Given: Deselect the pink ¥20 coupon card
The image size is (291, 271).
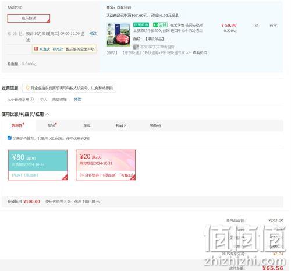Looking at the screenshot, I should tap(105, 165).
